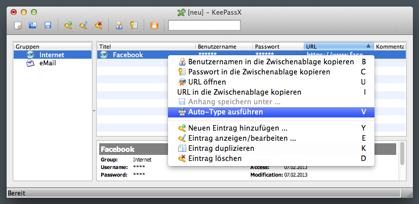
Task: Click the Facebook heading in details pane
Action: [117, 149]
